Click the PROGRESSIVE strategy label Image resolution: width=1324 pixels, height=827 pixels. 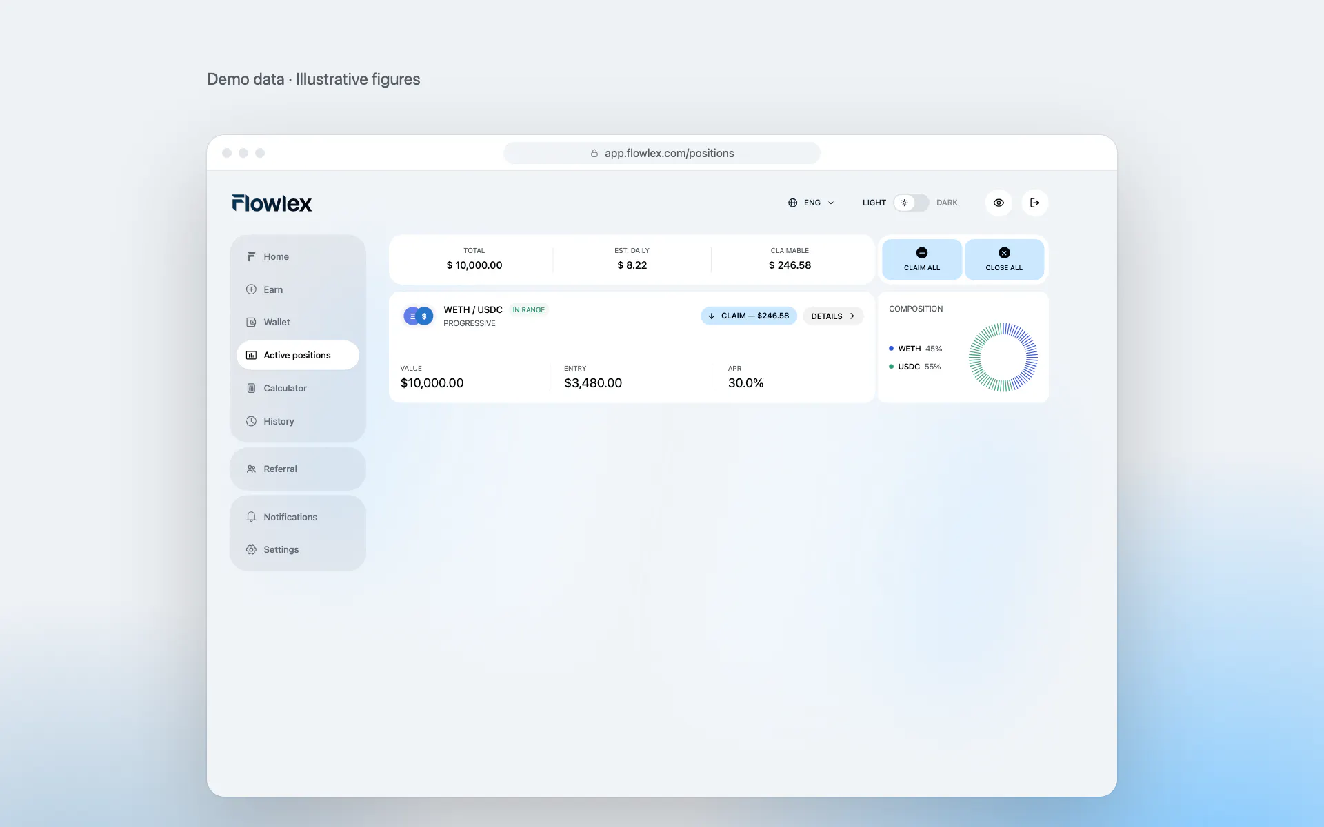coord(470,323)
